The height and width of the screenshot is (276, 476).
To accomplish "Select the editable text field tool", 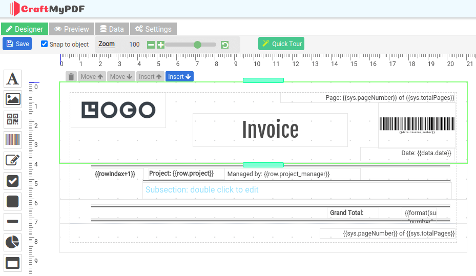I will [12, 160].
